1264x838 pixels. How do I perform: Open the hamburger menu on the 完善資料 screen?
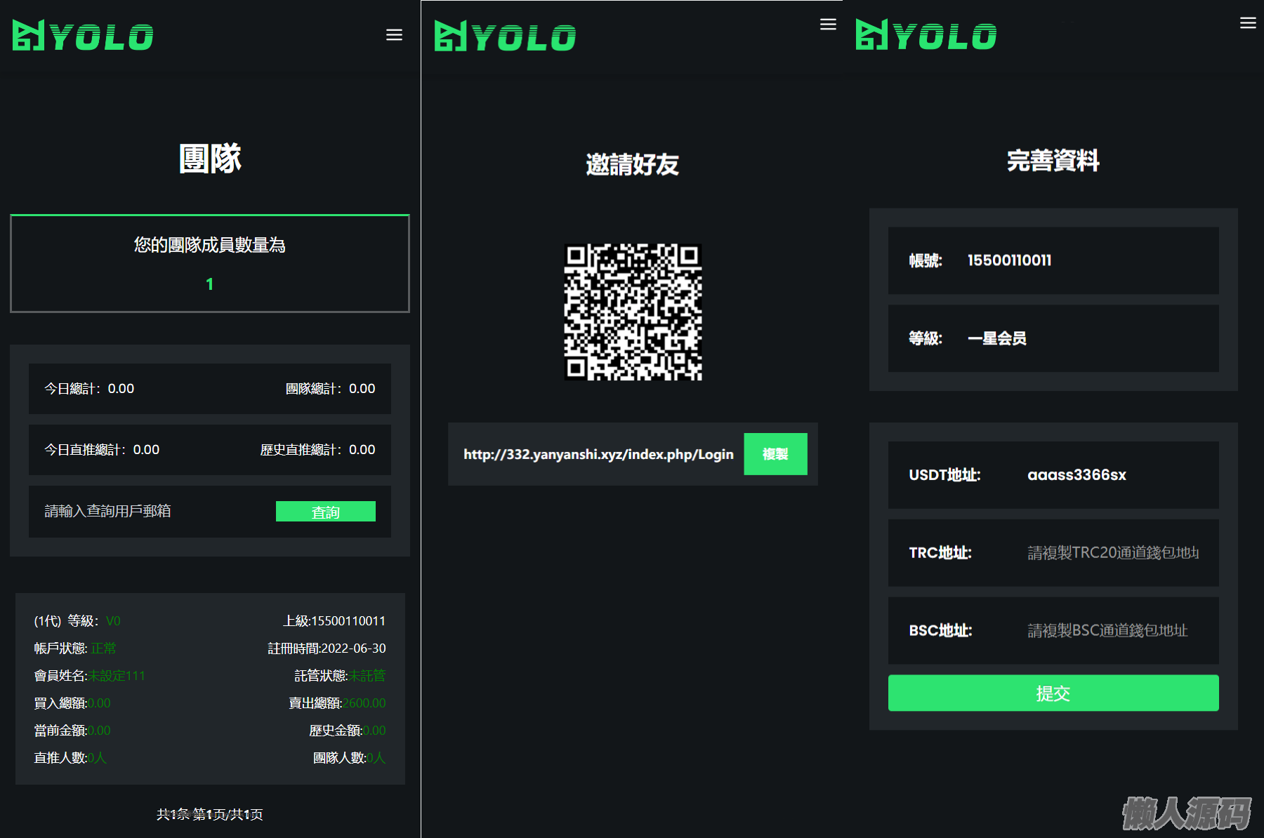pyautogui.click(x=1248, y=23)
